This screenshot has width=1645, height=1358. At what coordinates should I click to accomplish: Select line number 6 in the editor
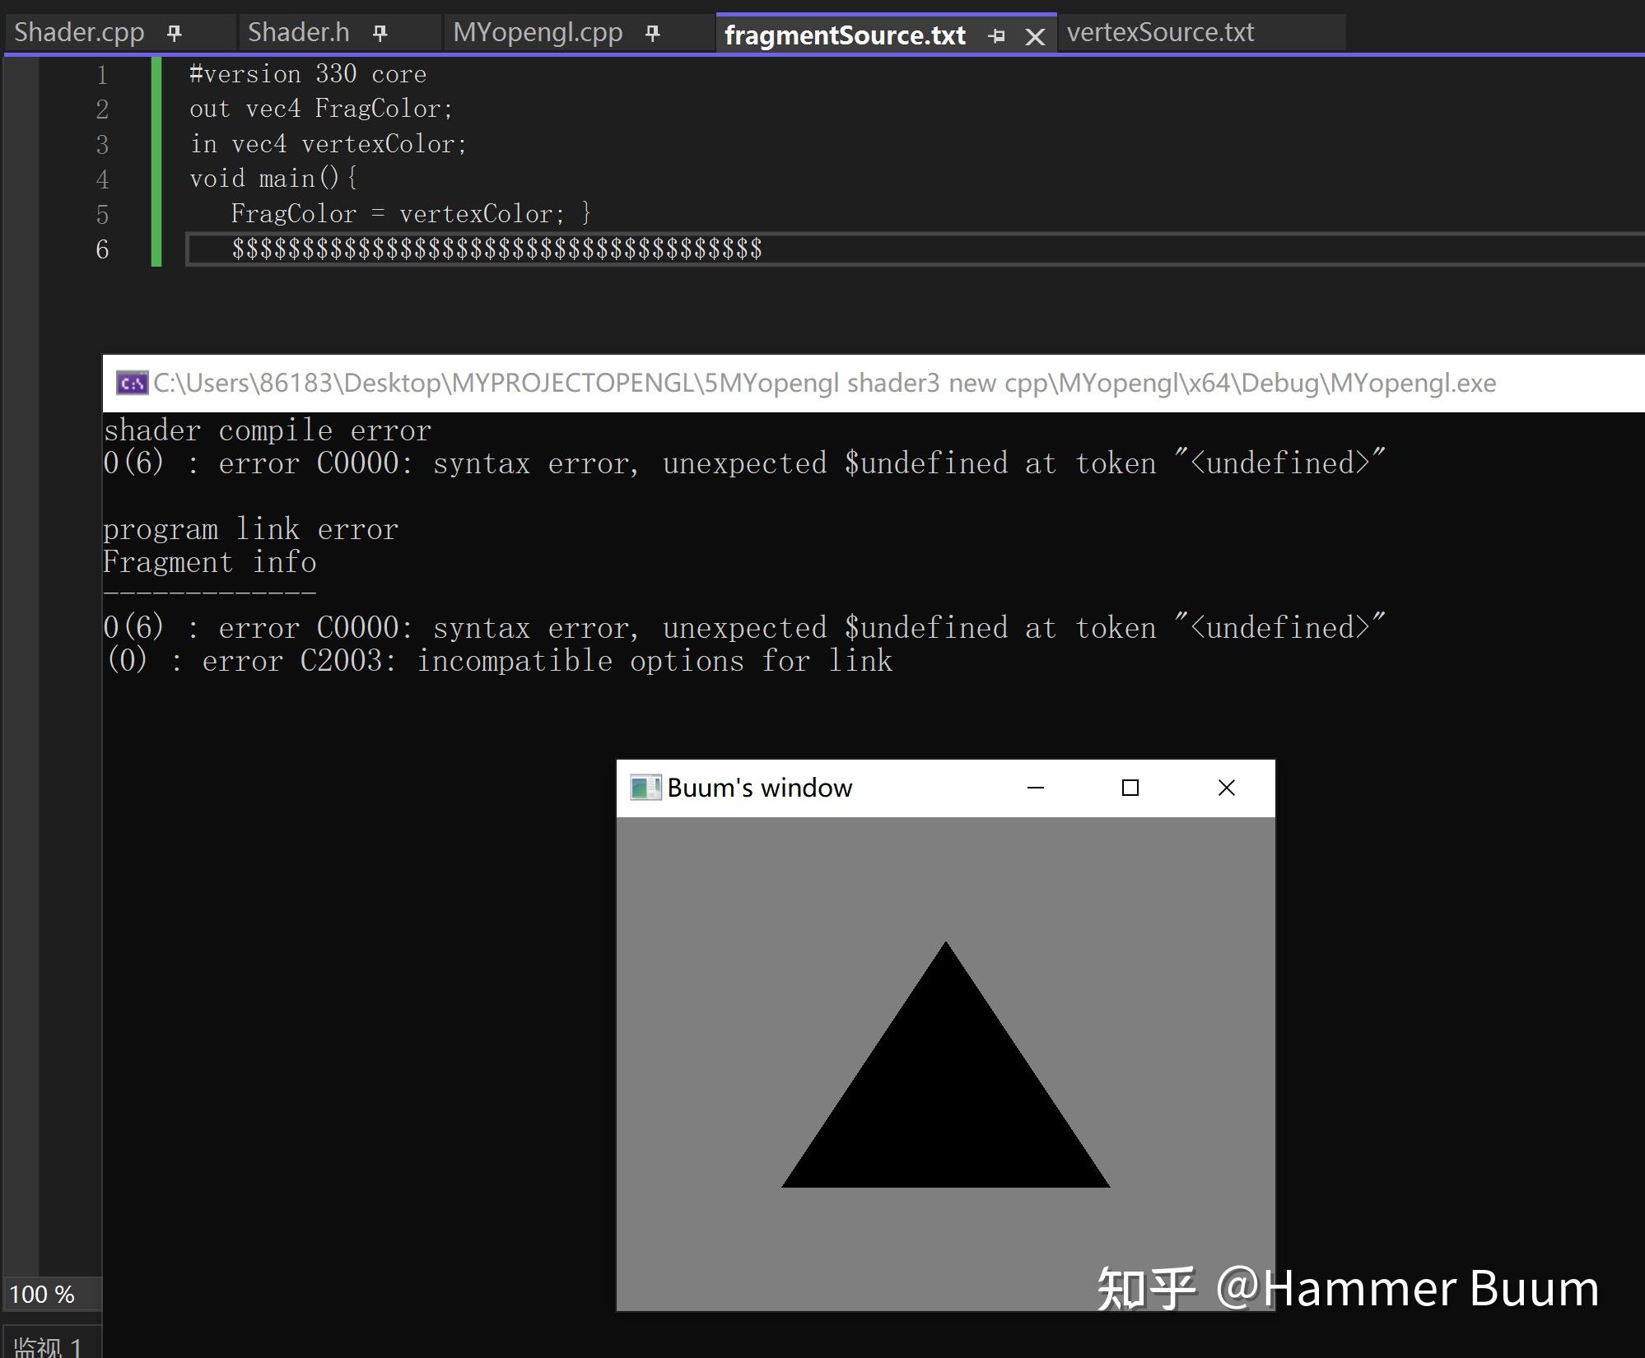tap(102, 249)
